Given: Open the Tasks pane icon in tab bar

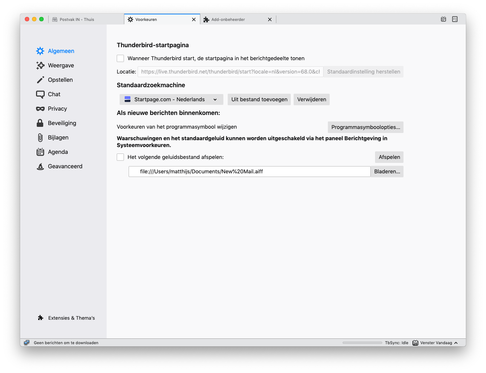Looking at the screenshot, I should [x=455, y=19].
